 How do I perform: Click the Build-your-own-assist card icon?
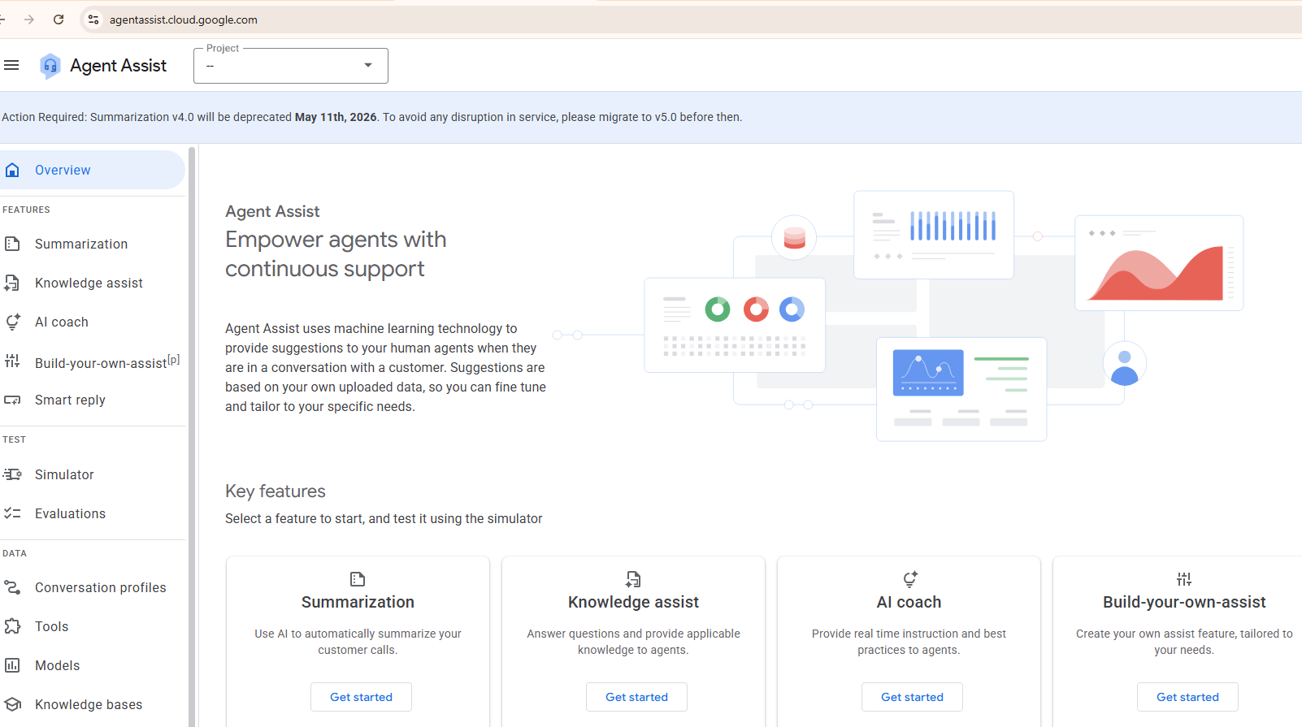[1184, 579]
